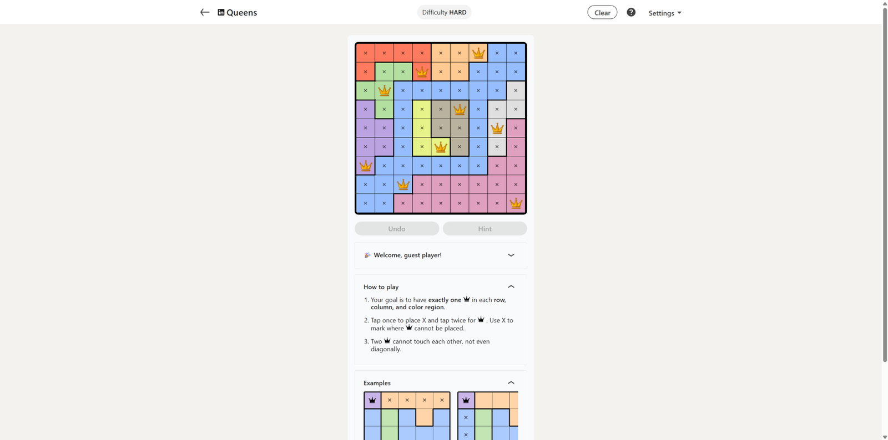Open the help question mark icon
Viewport: 888px width, 440px height.
631,12
